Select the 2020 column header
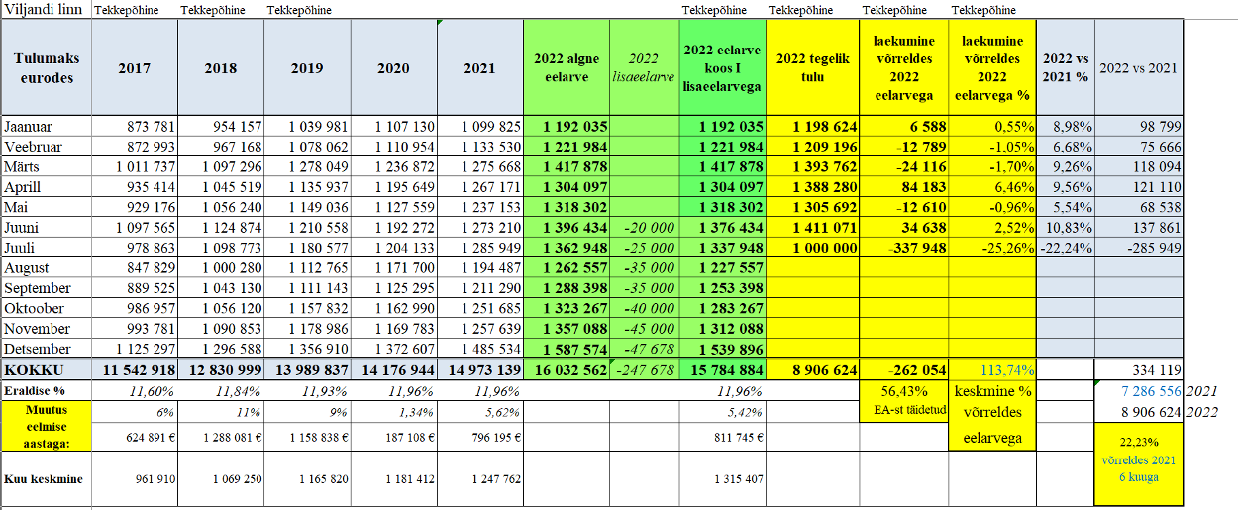 coord(393,69)
